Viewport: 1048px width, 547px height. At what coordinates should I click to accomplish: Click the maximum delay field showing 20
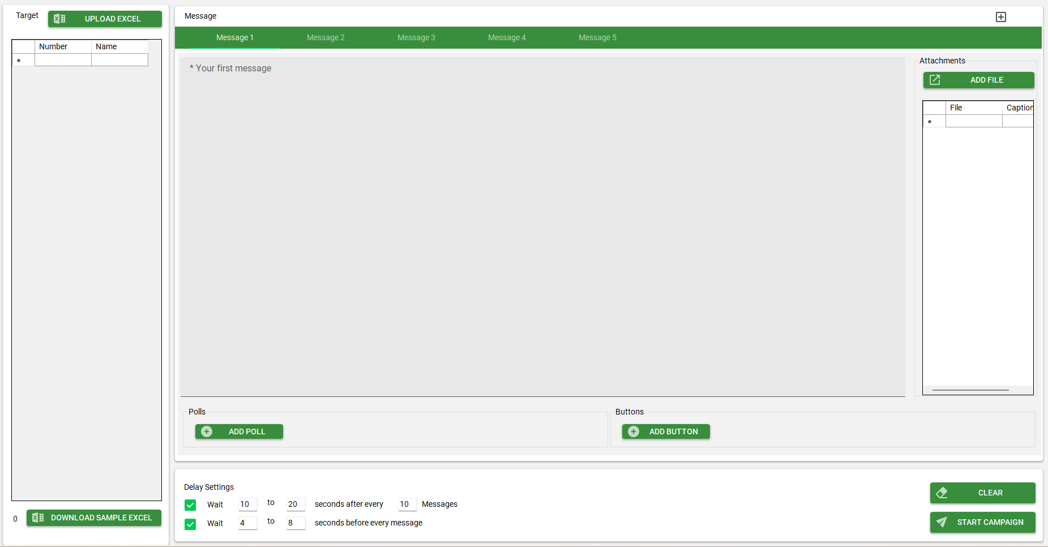click(x=296, y=504)
